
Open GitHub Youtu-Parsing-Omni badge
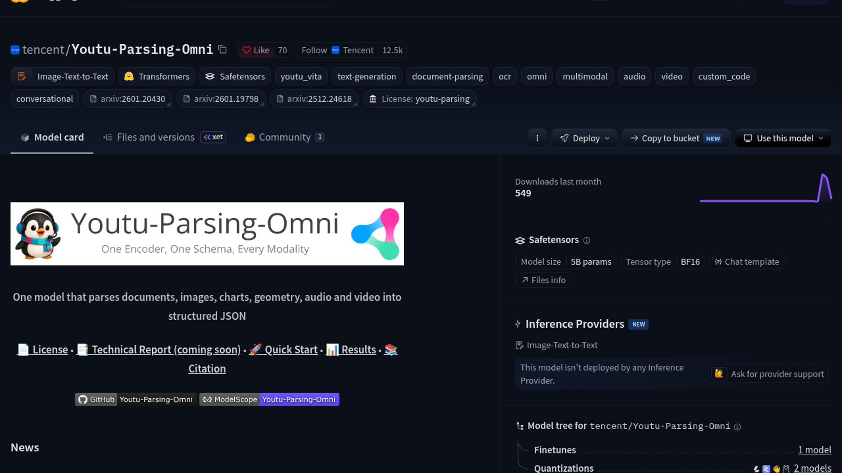136,399
